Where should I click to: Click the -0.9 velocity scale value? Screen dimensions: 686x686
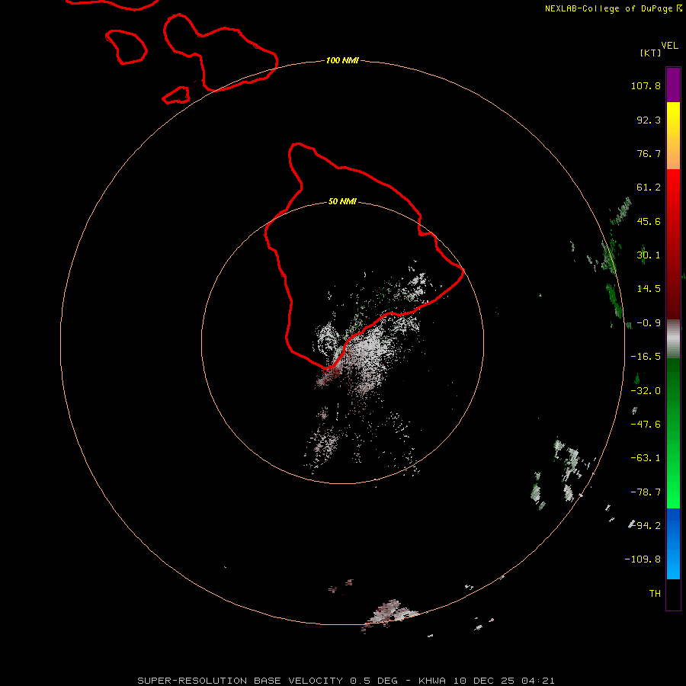tap(649, 323)
